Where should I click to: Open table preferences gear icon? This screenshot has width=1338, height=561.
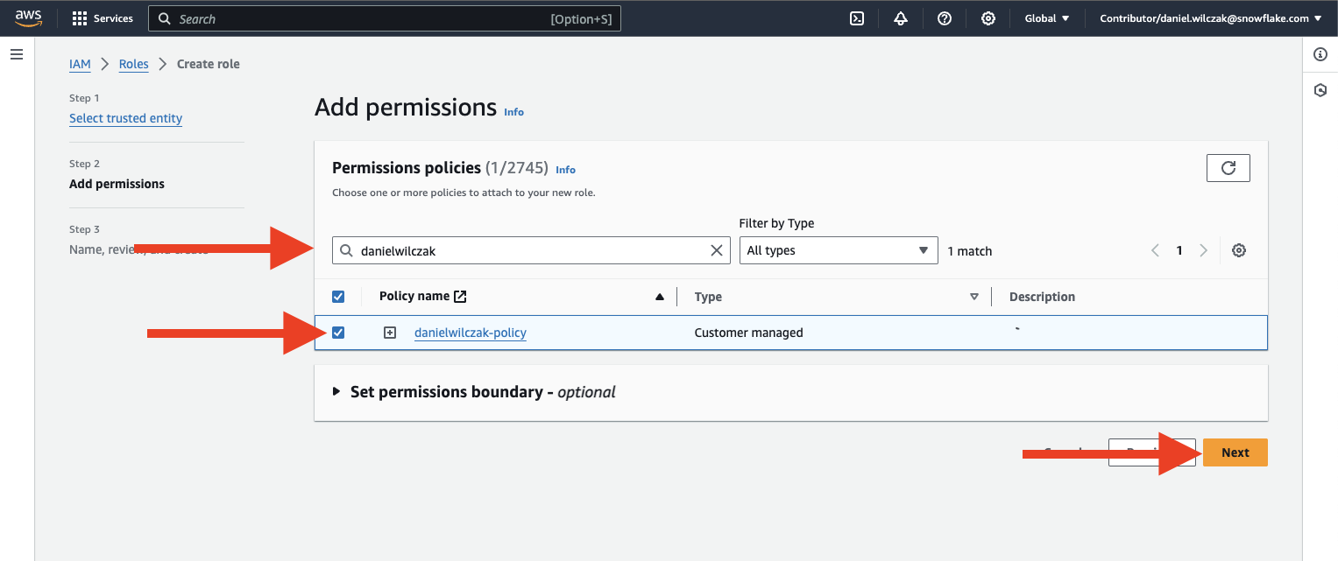1238,250
